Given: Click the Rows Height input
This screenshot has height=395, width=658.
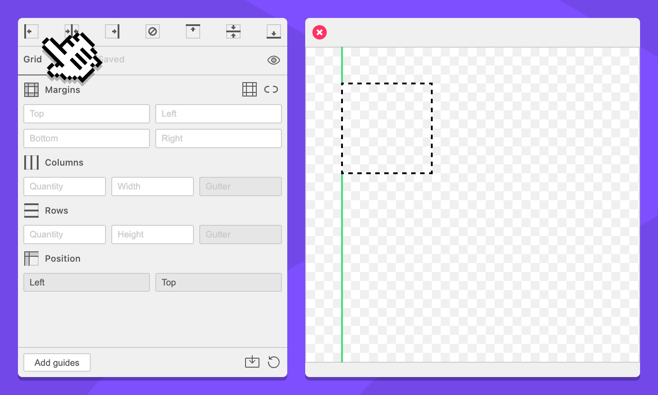Looking at the screenshot, I should pos(153,235).
